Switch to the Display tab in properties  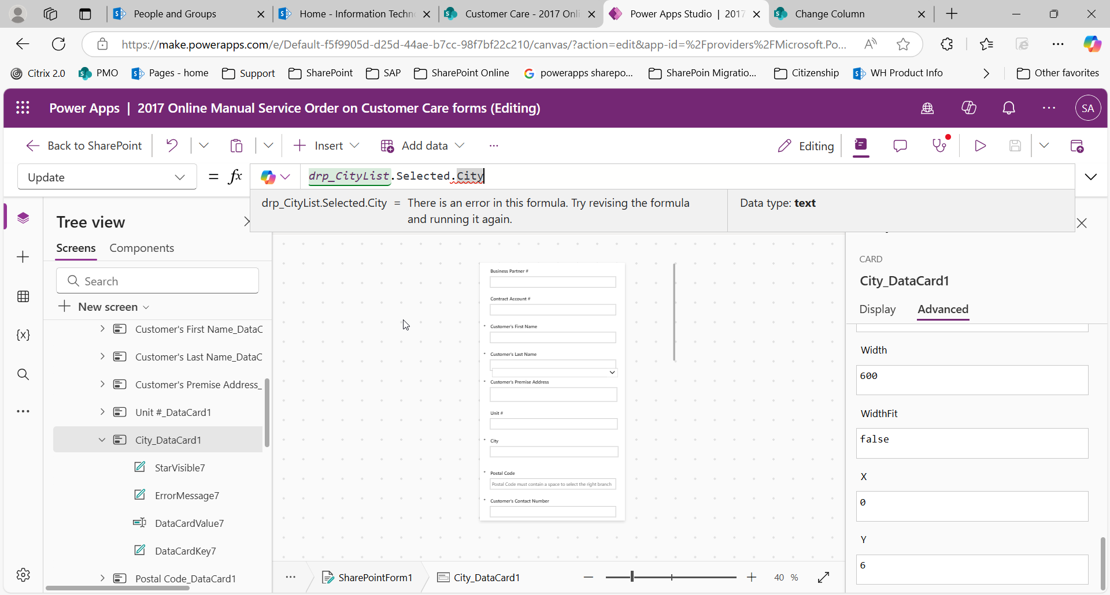click(x=877, y=309)
